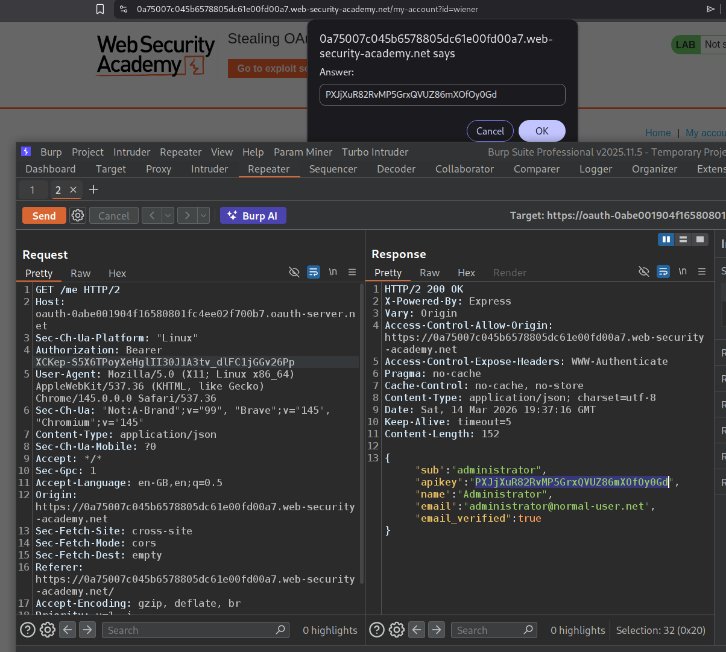
Task: Go to previous search match in Response
Action: [x=417, y=630]
